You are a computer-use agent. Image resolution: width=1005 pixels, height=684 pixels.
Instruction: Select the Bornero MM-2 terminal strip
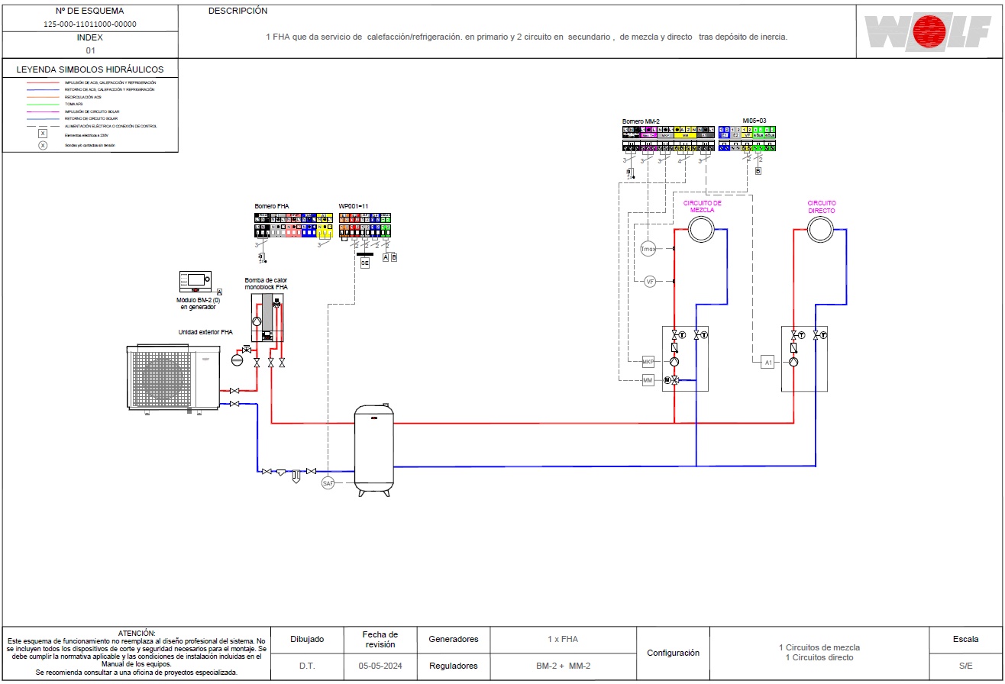click(668, 138)
